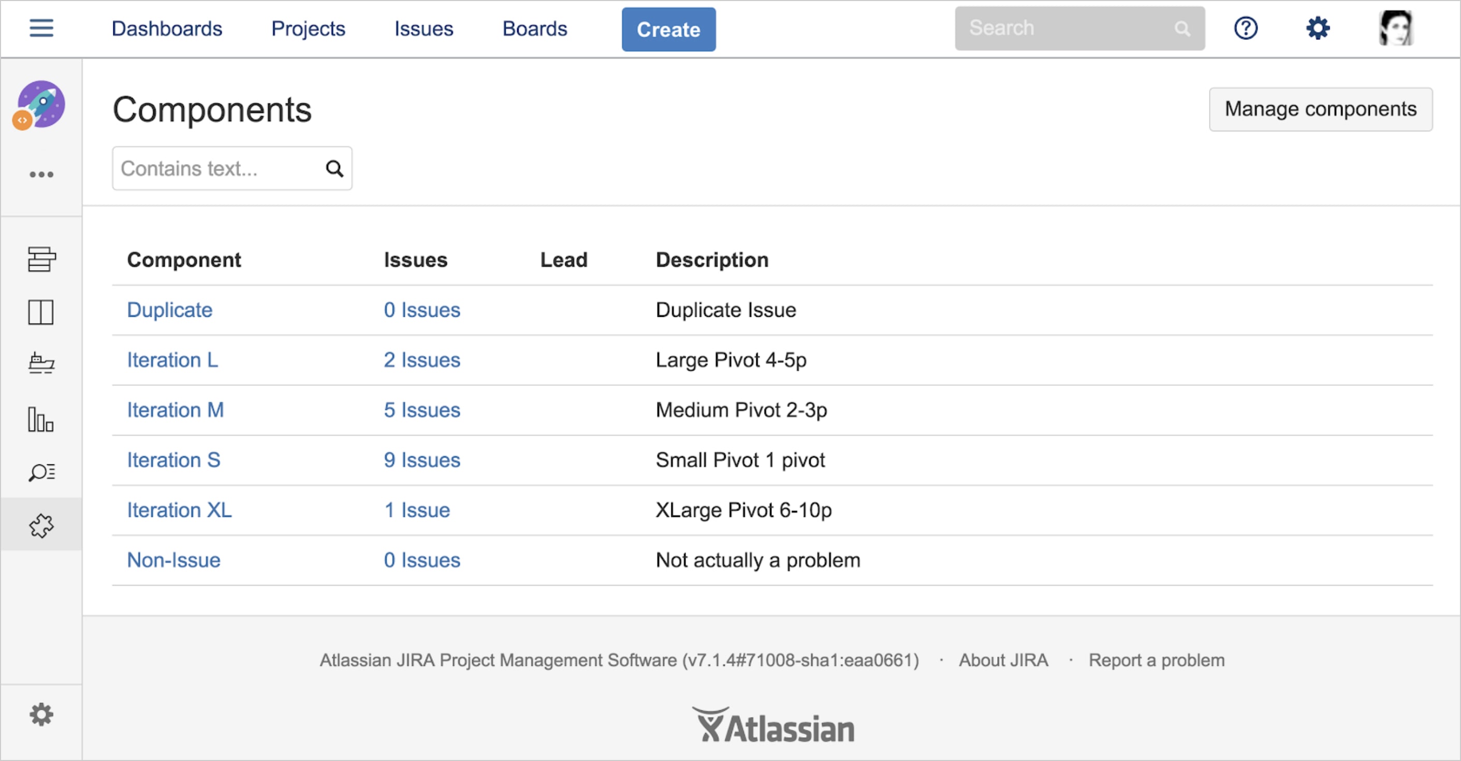Open project settings gear in sidebar

[x=41, y=714]
